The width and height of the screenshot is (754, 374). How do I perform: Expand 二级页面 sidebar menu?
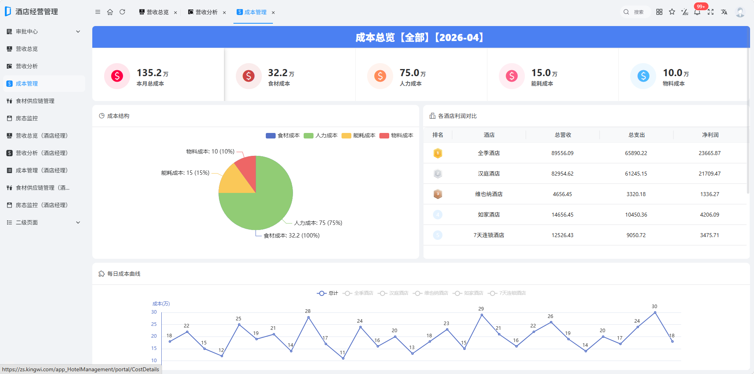(43, 223)
